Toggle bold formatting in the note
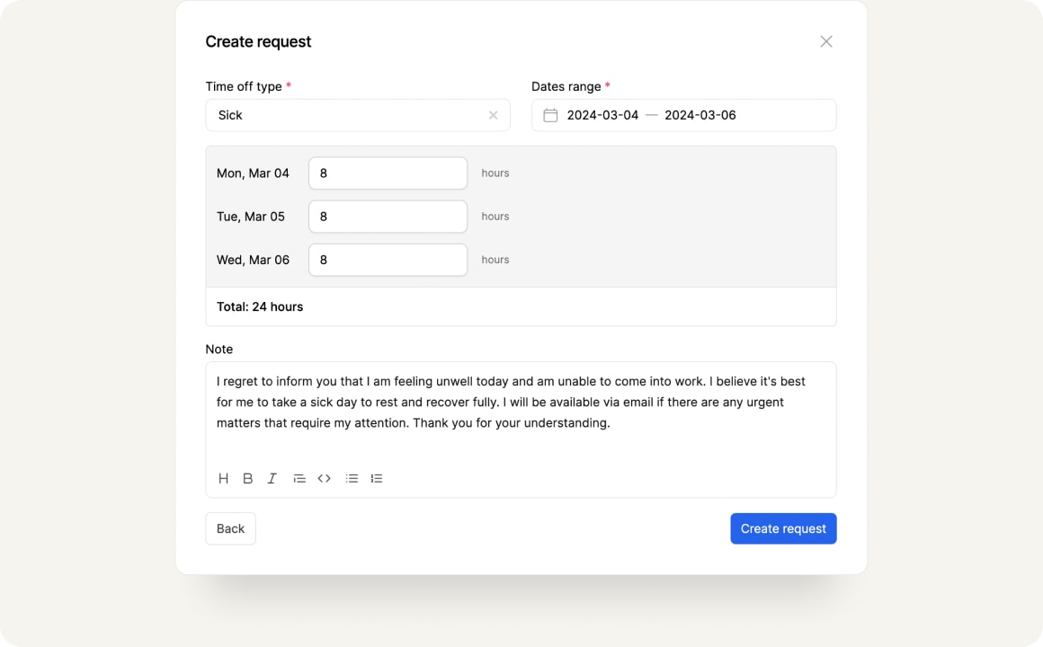This screenshot has height=647, width=1043. point(248,478)
